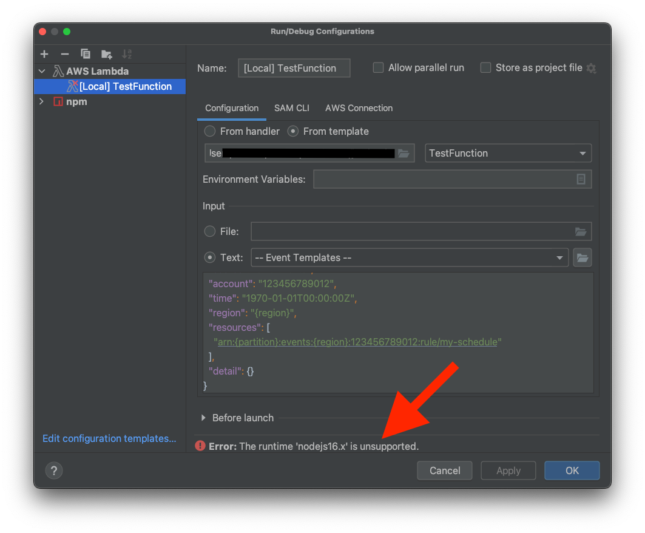Screen dimensions: 645x533
Task: Switch to the SAM CLI tab
Action: 292,108
